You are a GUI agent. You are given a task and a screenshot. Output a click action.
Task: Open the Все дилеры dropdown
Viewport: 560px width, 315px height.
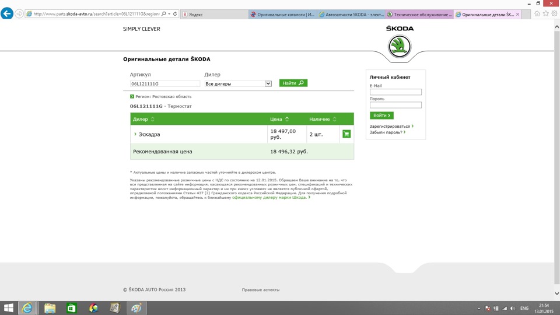pos(238,83)
